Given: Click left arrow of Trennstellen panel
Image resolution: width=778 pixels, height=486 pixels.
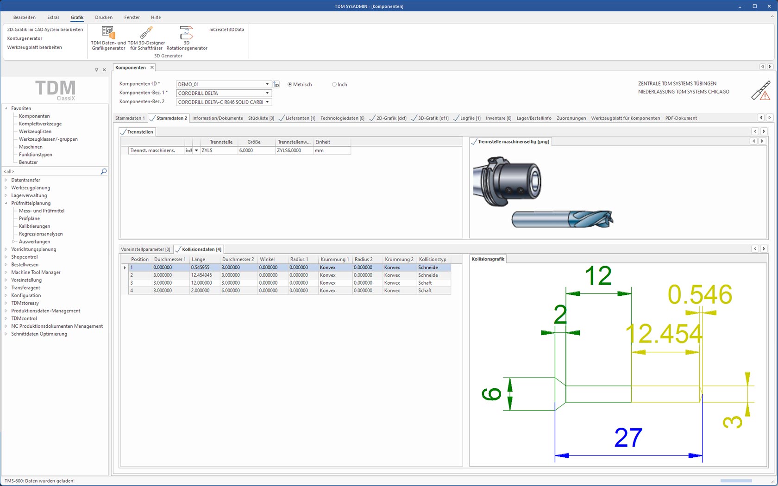Looking at the screenshot, I should [x=755, y=131].
